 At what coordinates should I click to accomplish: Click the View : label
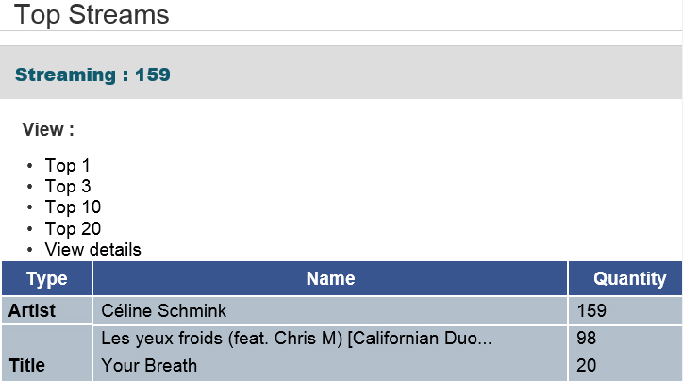coord(48,130)
